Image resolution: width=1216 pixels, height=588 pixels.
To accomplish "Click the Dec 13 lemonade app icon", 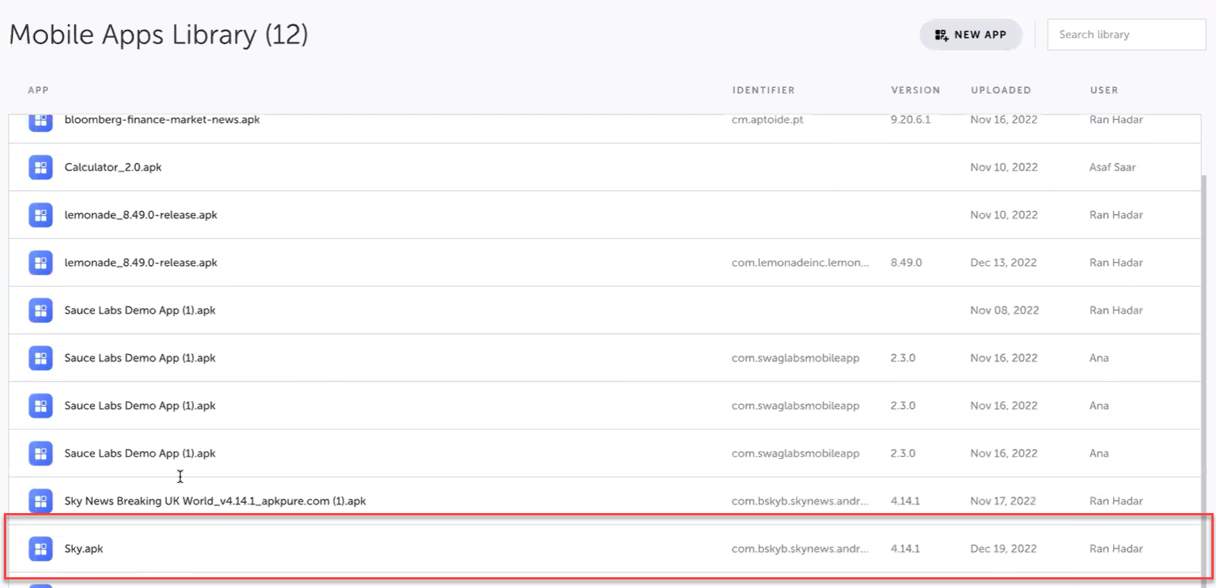I will (41, 263).
